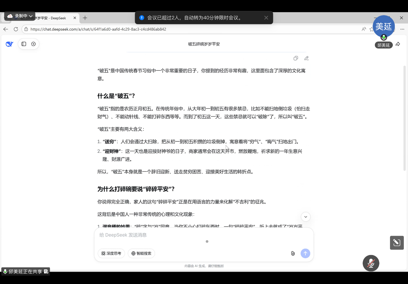Refresh the page
Screen dimensions: 408x284
click(x=16, y=29)
